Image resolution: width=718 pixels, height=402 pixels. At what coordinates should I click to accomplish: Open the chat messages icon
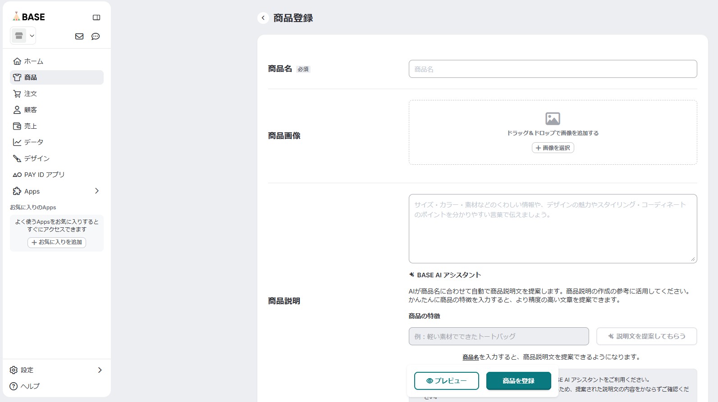pos(96,36)
